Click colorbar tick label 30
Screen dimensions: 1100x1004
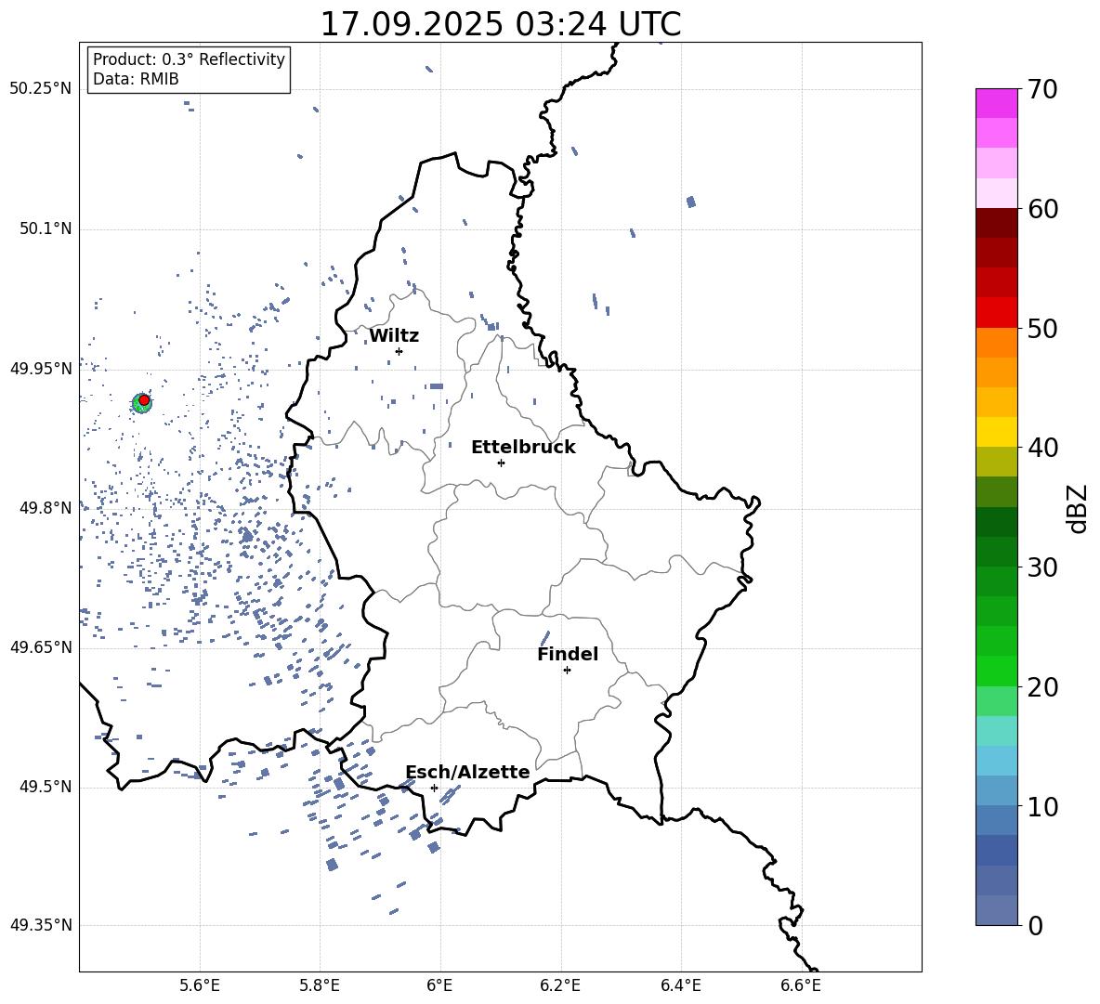click(x=1042, y=567)
